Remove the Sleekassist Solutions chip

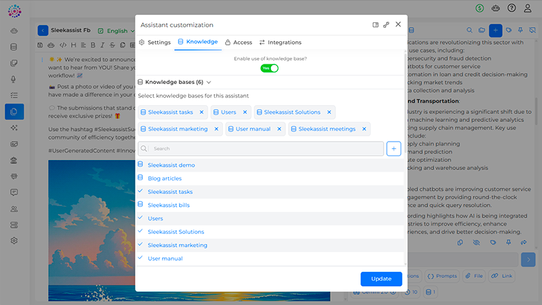(329, 112)
